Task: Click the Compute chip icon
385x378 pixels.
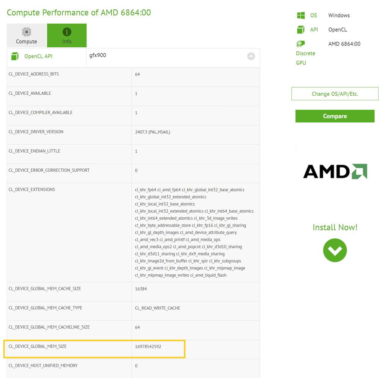Action: coord(26,32)
